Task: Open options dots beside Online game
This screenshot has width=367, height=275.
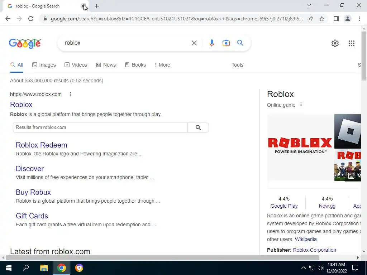Action: click(301, 105)
